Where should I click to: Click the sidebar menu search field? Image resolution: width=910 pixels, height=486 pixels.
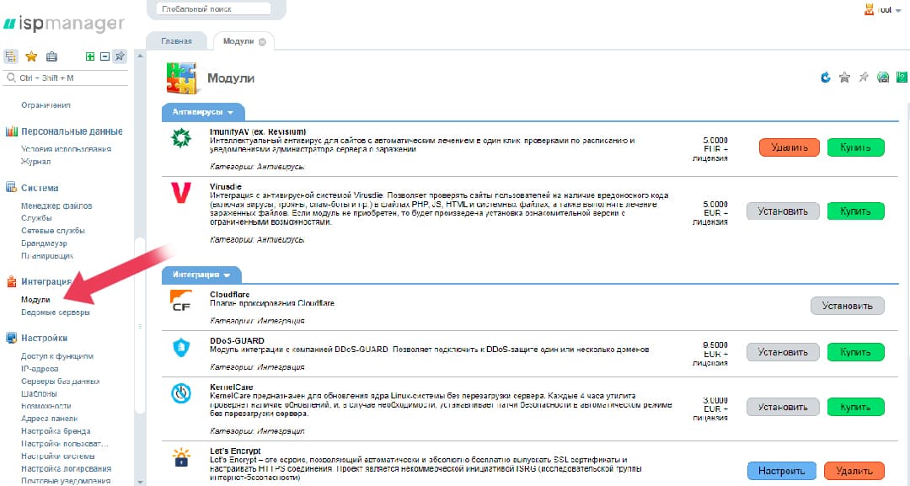click(65, 77)
